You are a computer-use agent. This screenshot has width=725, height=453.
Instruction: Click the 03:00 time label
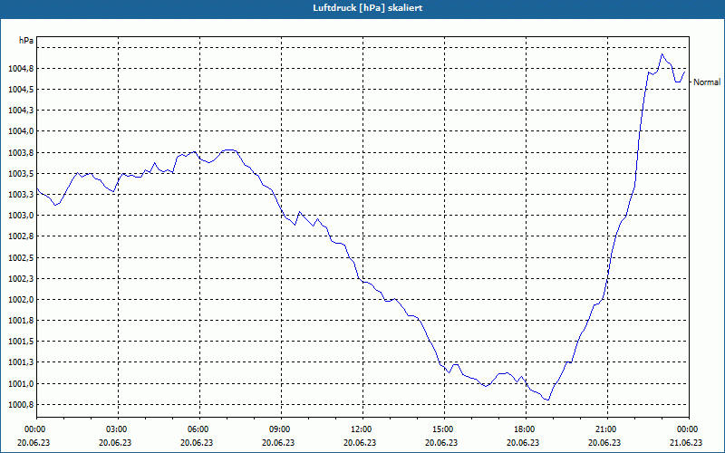[116, 429]
